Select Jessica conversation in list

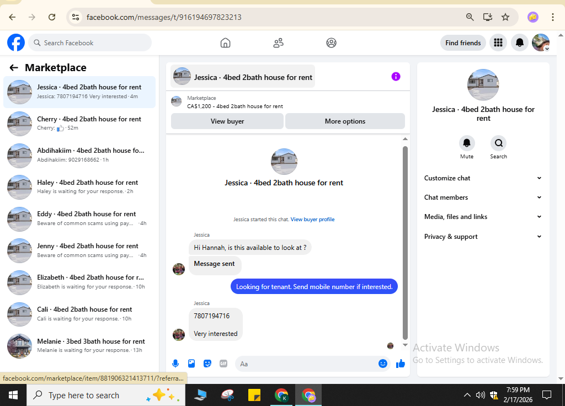coord(79,92)
